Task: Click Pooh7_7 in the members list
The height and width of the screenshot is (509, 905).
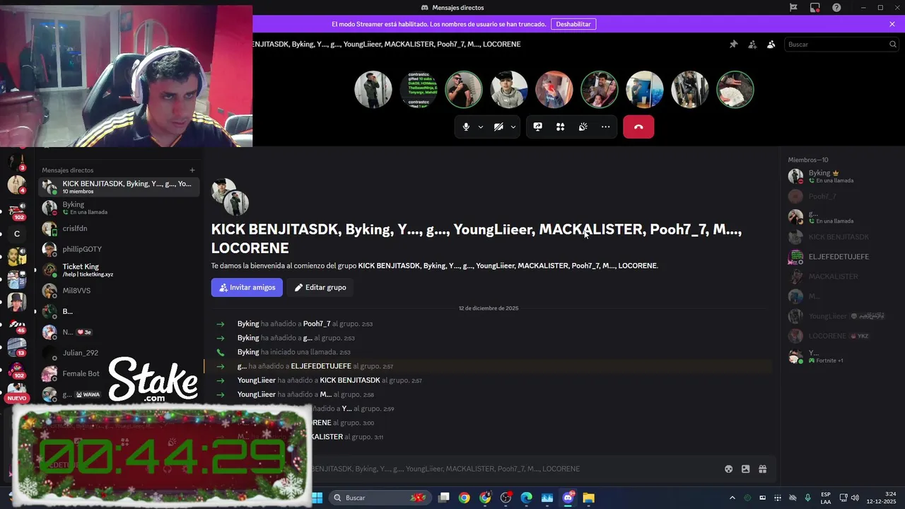Action: (x=841, y=197)
